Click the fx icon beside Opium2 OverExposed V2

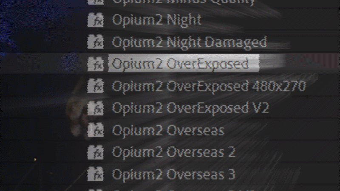[95, 108]
